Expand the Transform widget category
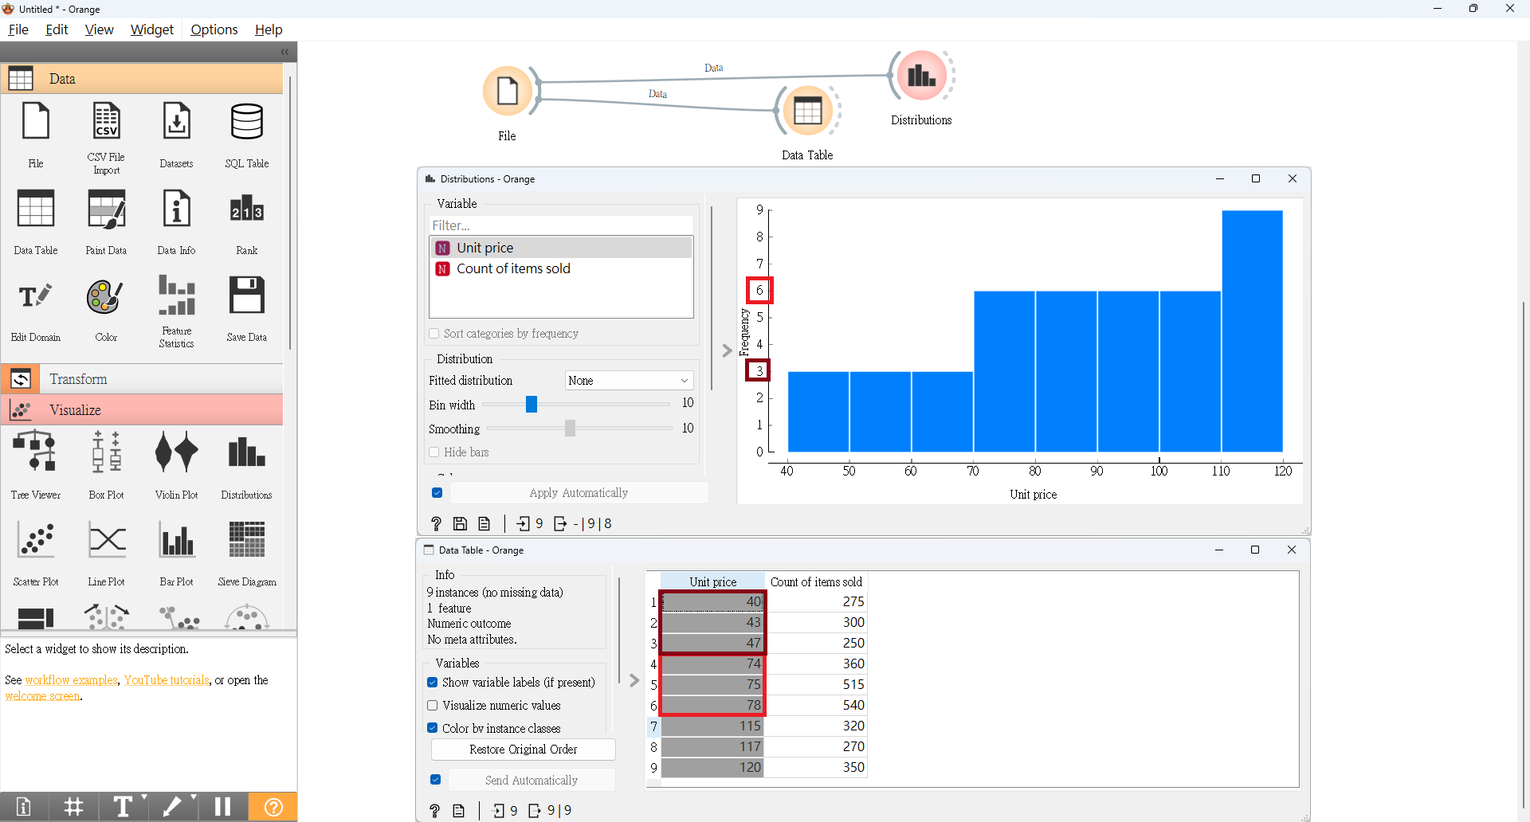 click(x=78, y=379)
